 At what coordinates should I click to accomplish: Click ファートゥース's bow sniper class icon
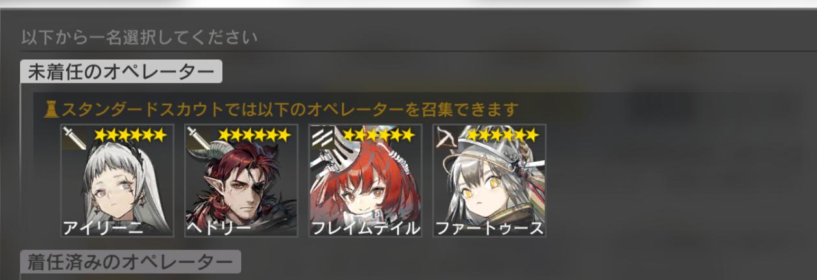pos(447,138)
